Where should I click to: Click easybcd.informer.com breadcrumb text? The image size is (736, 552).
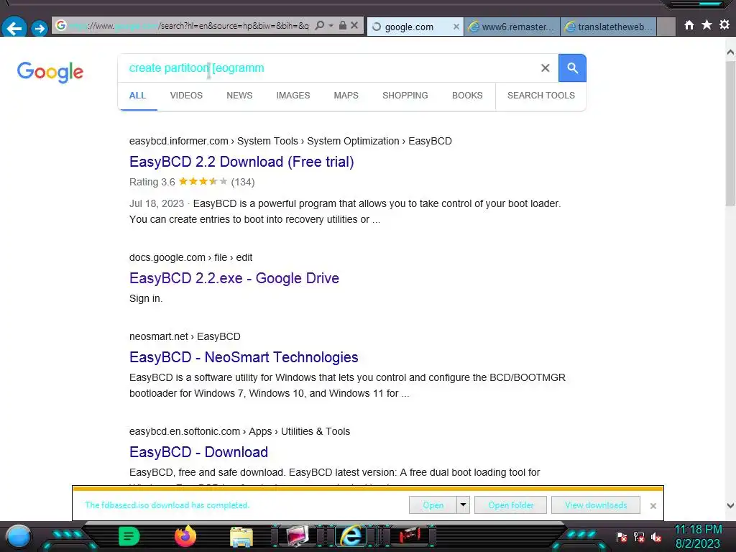coord(179,141)
